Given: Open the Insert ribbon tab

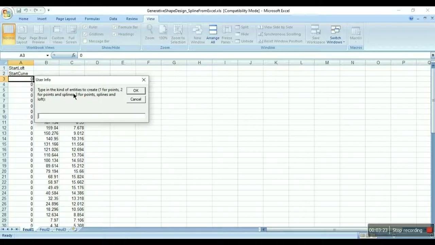Looking at the screenshot, I should click(42, 19).
